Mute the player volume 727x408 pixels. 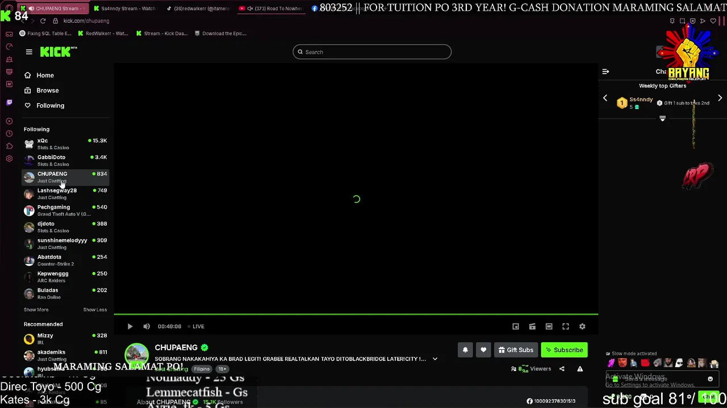(x=147, y=326)
